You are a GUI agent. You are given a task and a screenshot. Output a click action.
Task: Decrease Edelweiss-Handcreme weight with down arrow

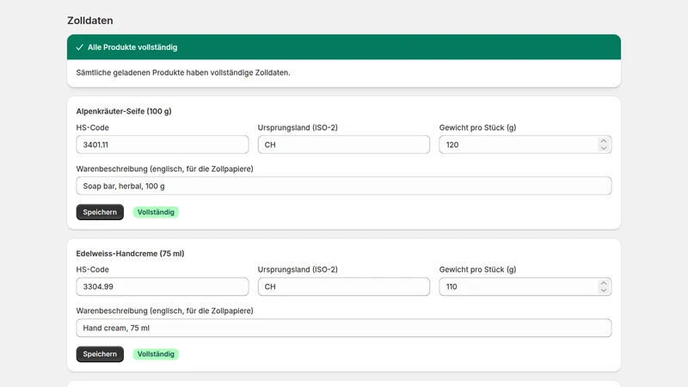(x=604, y=290)
